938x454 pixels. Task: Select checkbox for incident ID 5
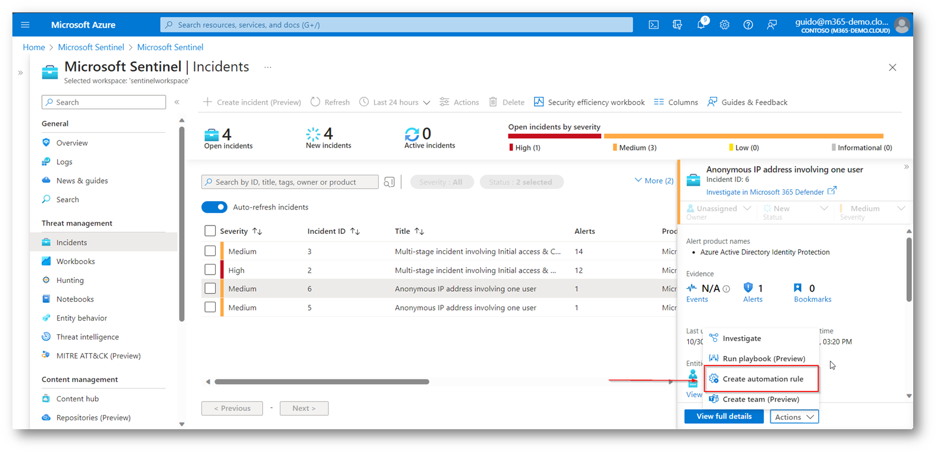point(210,308)
